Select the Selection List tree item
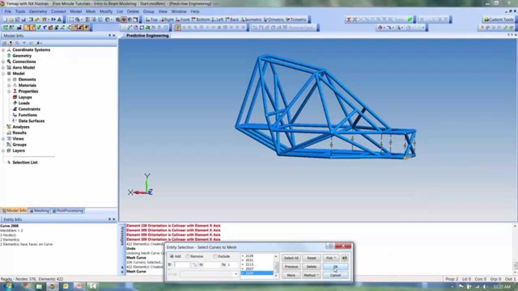The height and width of the screenshot is (291, 518). pos(25,162)
